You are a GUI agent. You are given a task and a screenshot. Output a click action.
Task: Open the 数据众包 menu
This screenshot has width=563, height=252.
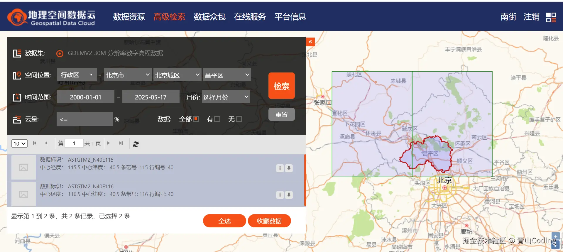(x=209, y=17)
